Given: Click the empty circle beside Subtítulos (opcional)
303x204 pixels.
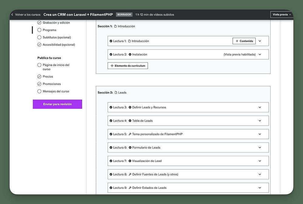Looking at the screenshot, I should (39, 37).
